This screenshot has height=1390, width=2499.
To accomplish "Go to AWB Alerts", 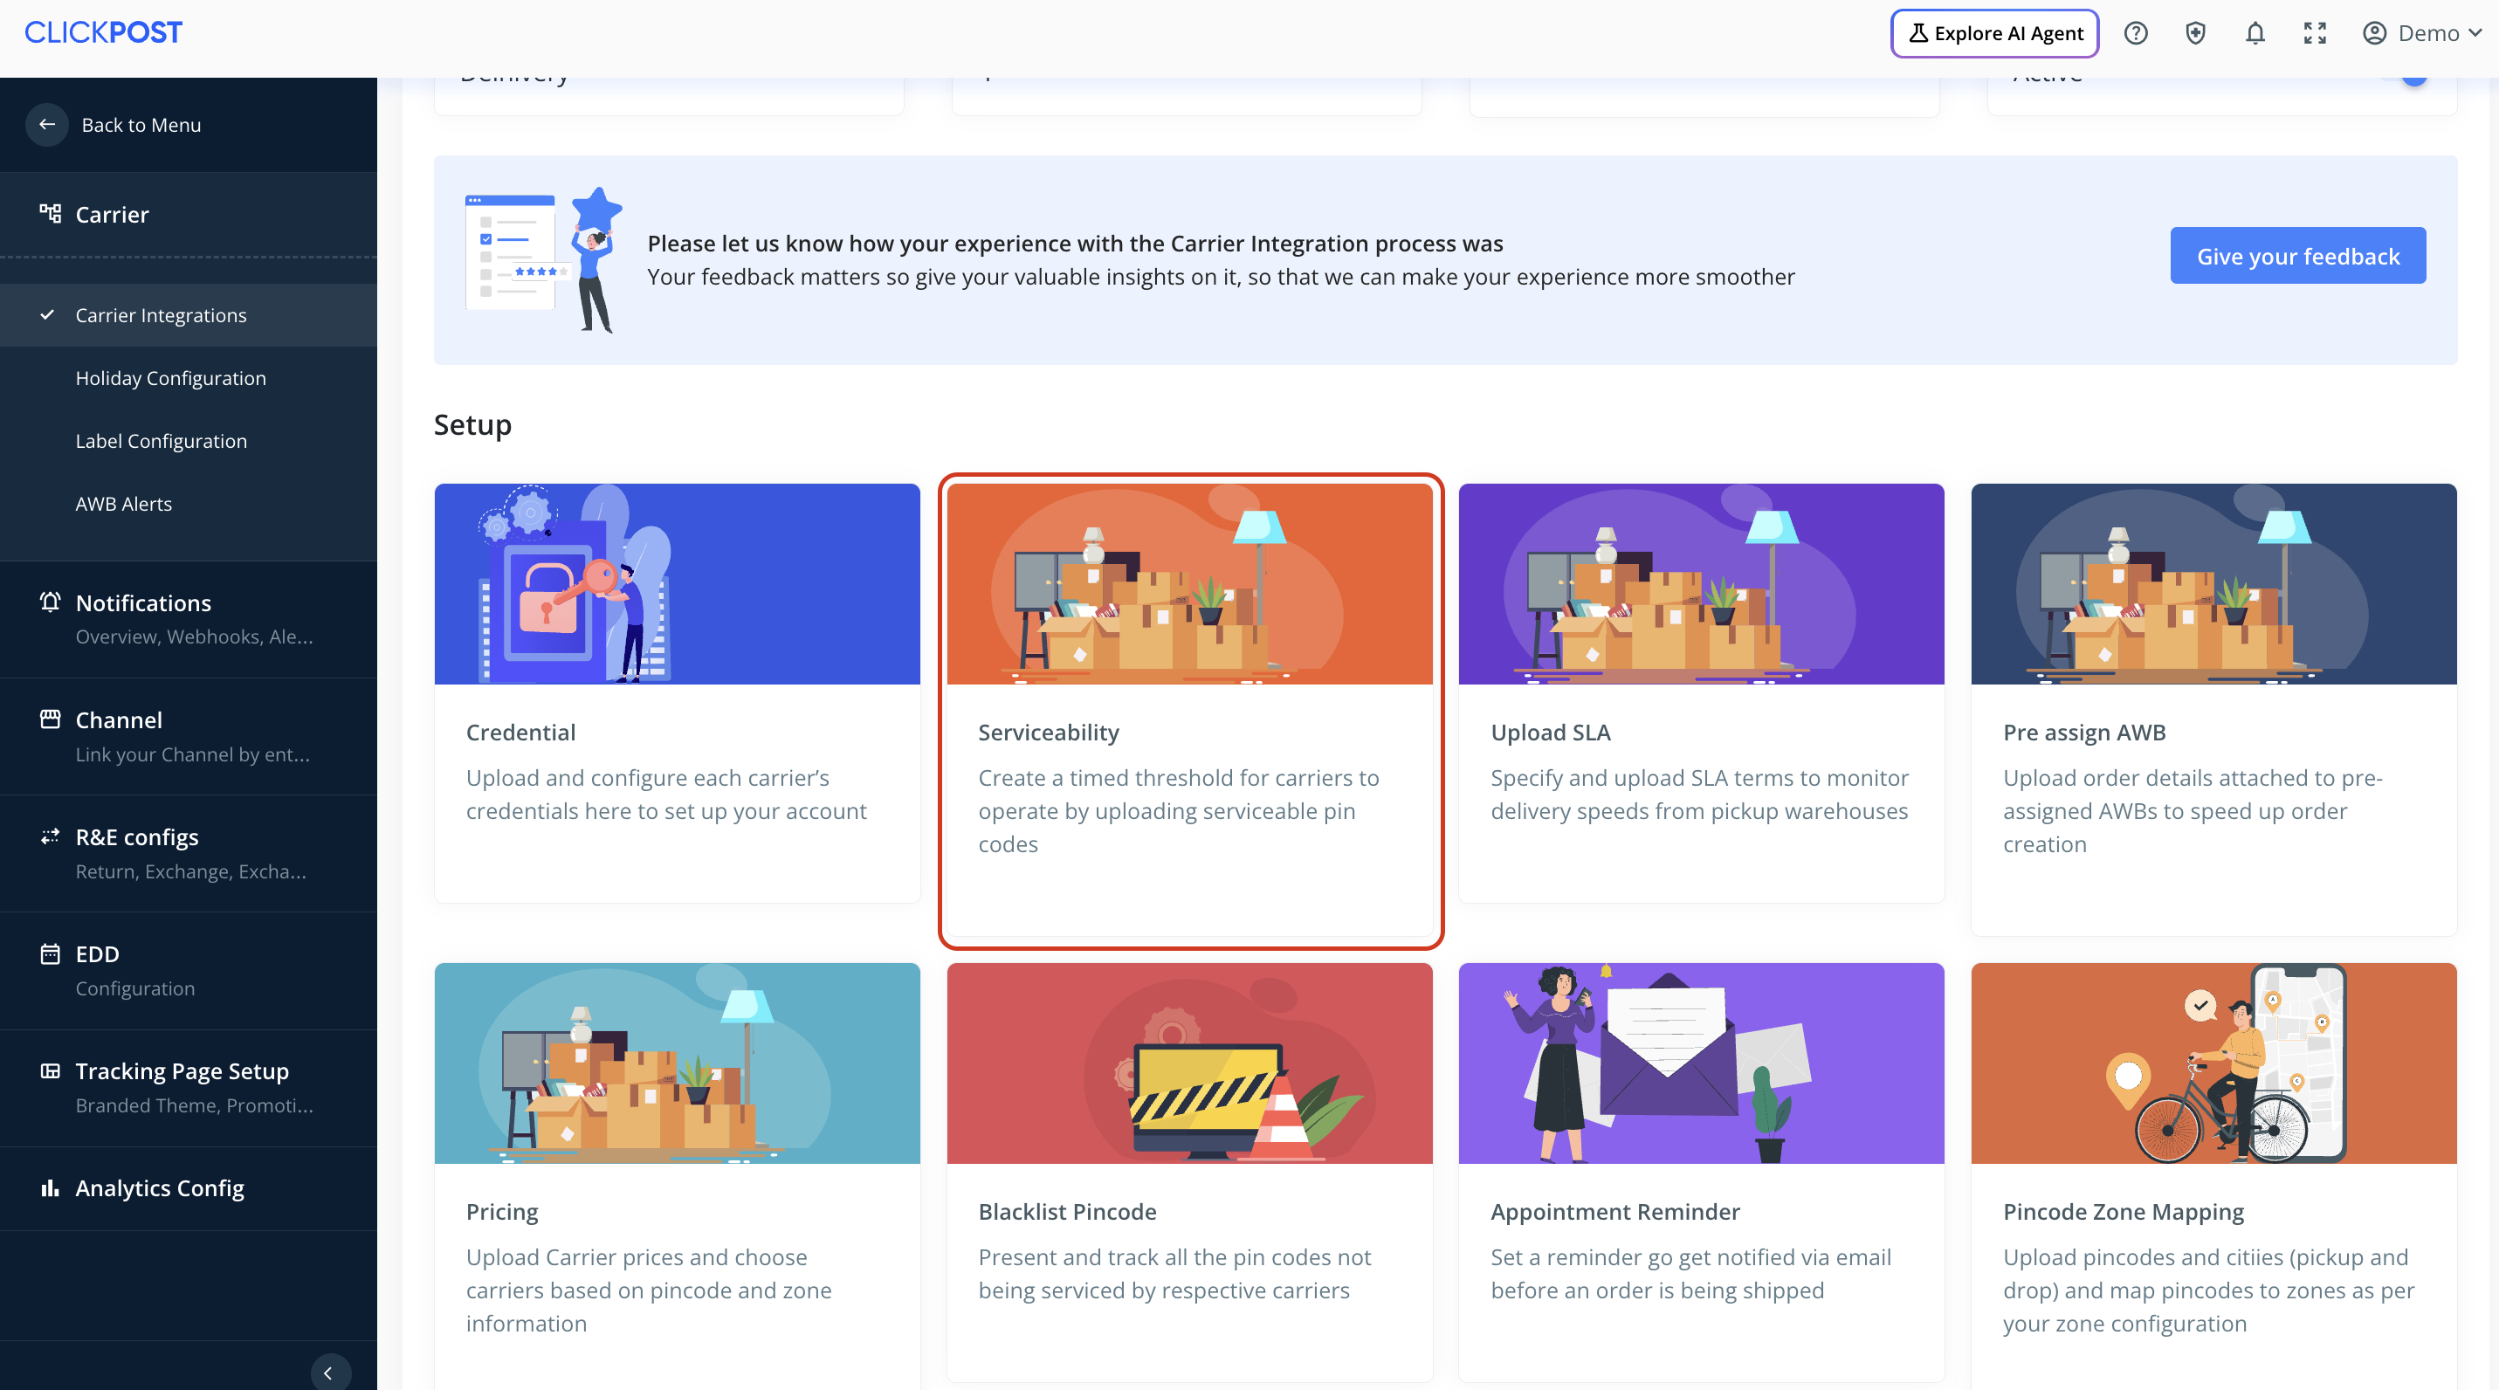I will [x=123, y=504].
